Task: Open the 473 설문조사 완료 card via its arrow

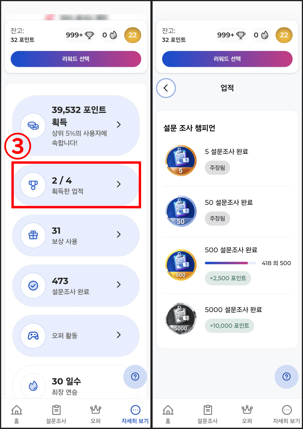Action: (x=119, y=285)
